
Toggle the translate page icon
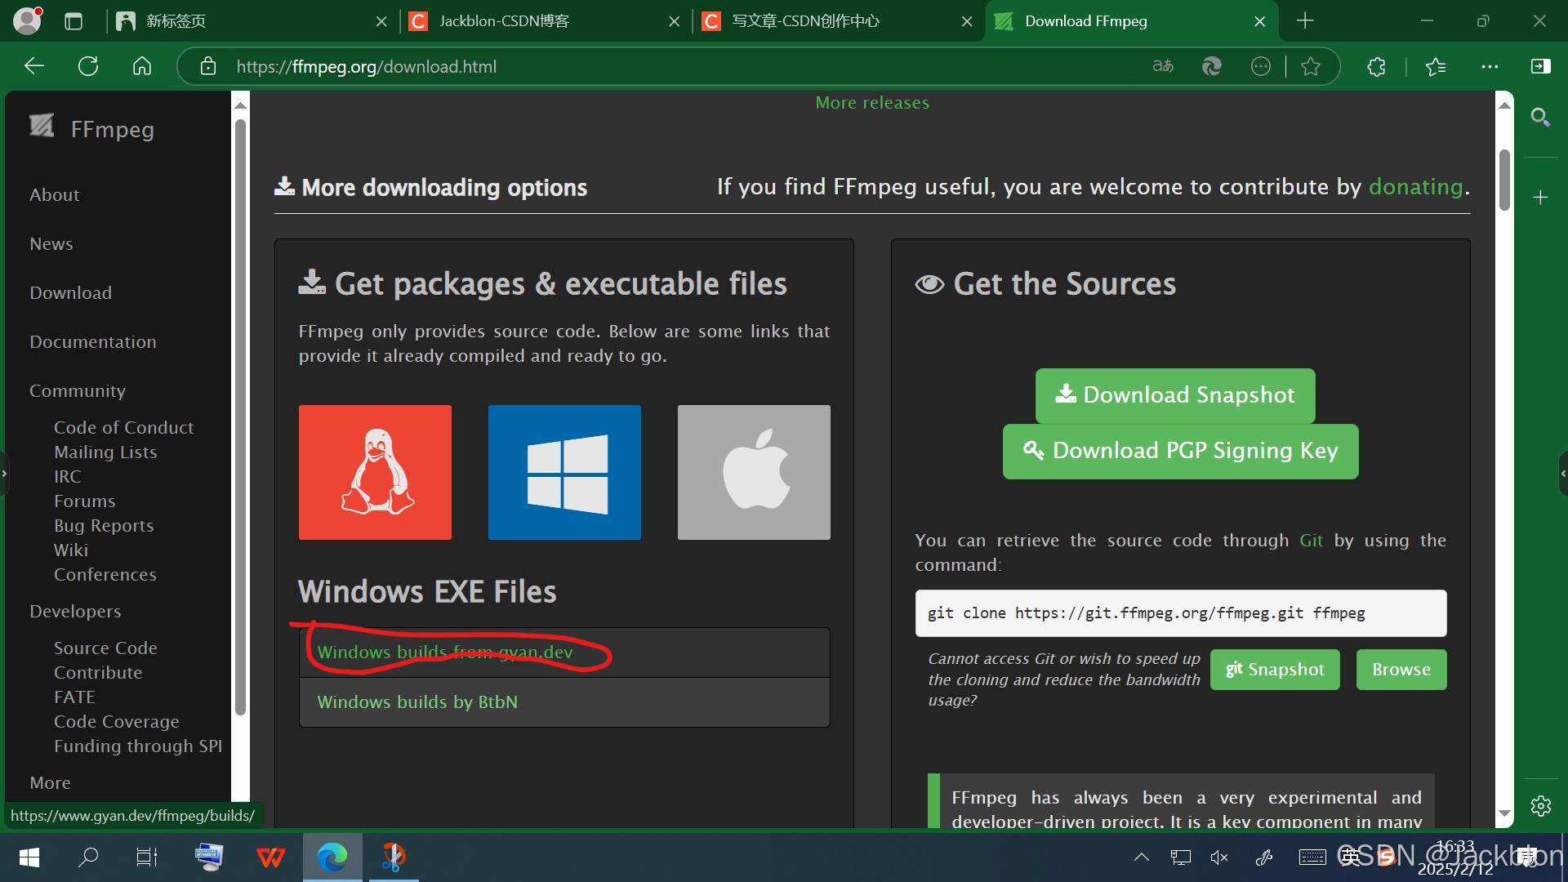pos(1163,66)
